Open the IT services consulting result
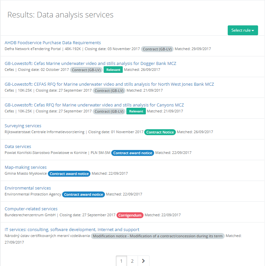 click(x=72, y=229)
